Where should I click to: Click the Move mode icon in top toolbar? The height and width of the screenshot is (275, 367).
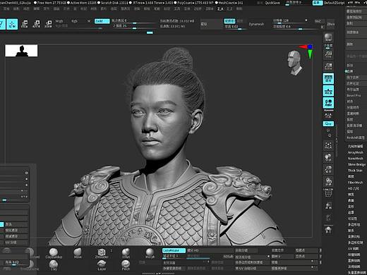coord(25,24)
